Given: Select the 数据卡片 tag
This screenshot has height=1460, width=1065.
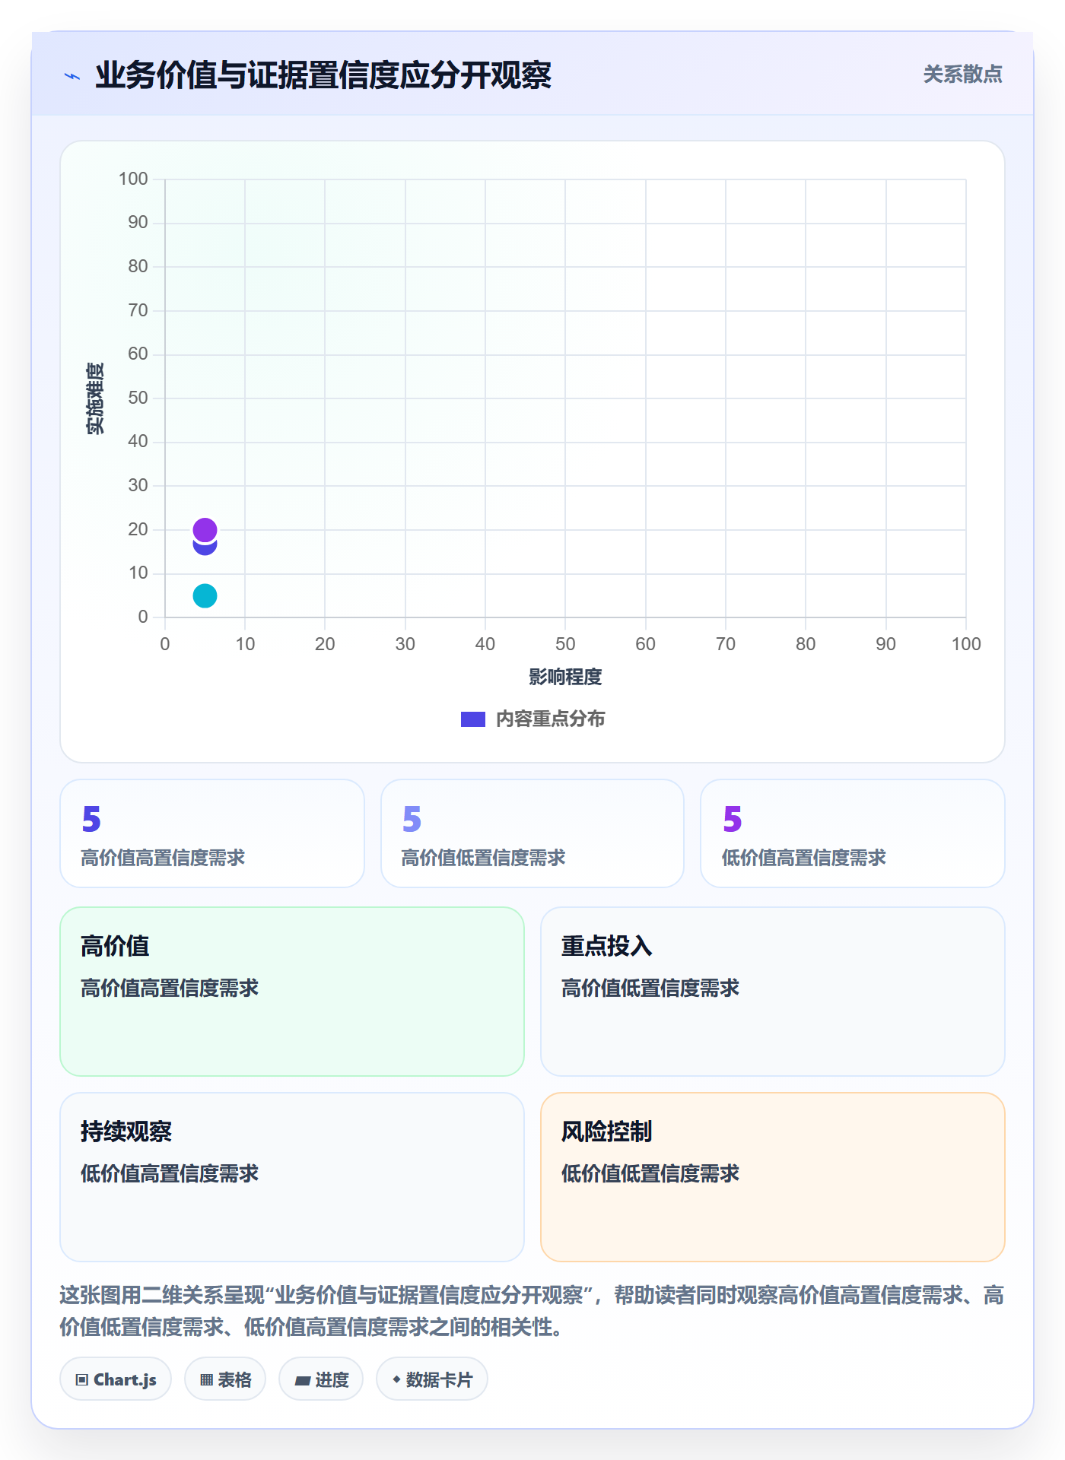Looking at the screenshot, I should (x=431, y=1379).
